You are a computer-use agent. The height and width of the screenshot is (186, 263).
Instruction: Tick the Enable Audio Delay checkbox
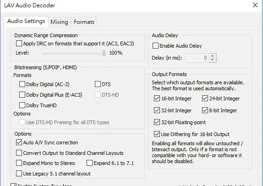(x=155, y=46)
